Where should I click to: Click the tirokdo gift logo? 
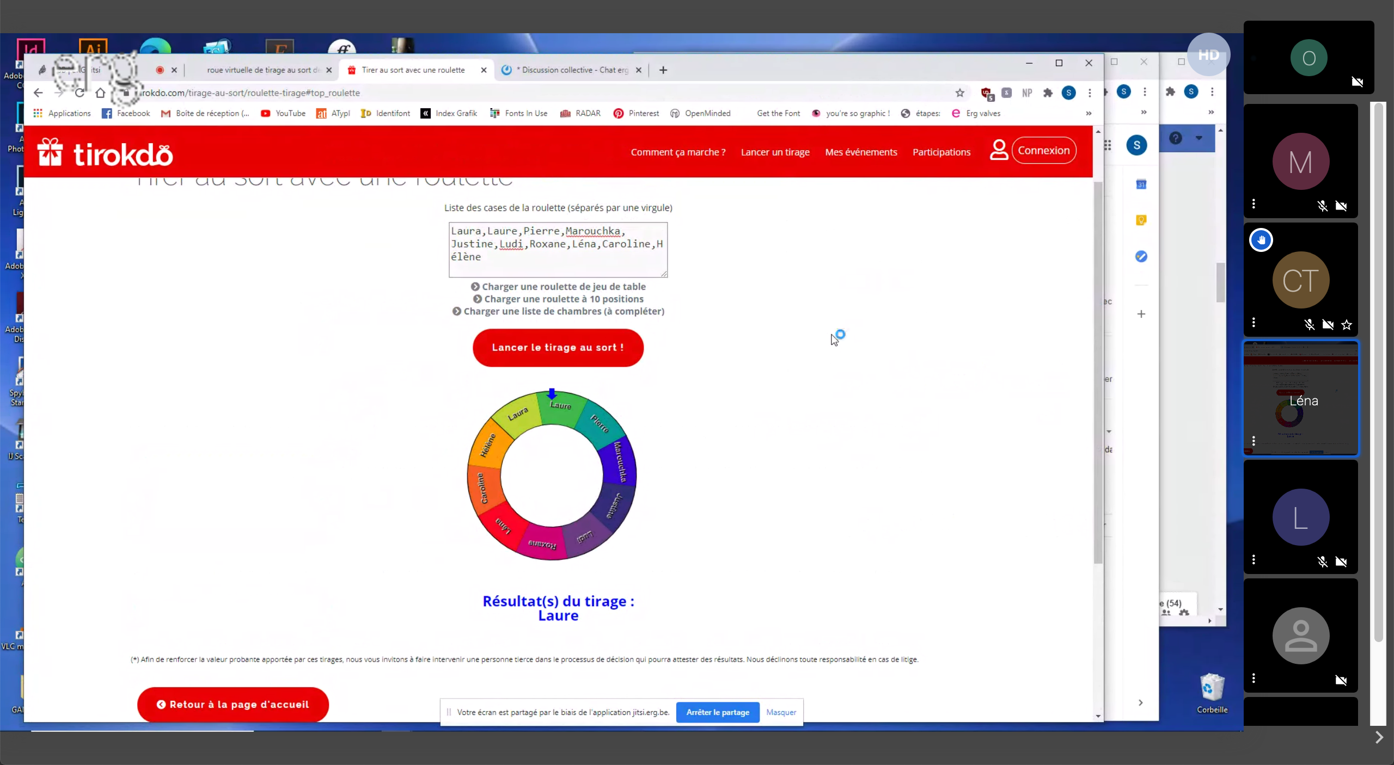click(x=50, y=152)
